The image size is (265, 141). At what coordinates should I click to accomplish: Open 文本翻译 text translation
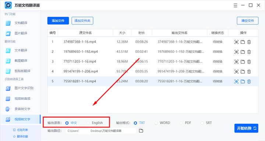(21, 50)
